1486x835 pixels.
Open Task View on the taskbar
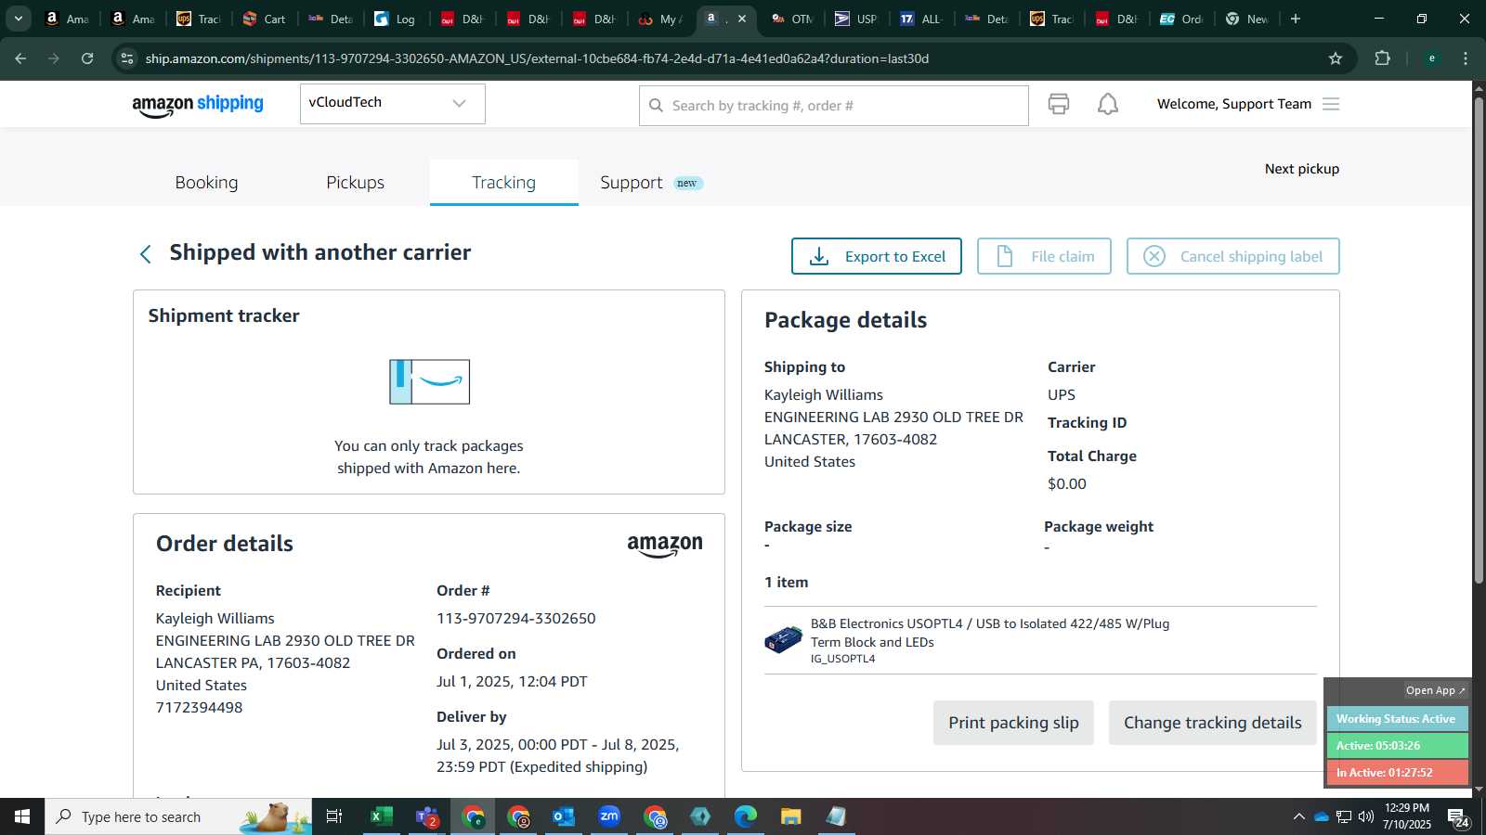[x=334, y=816]
